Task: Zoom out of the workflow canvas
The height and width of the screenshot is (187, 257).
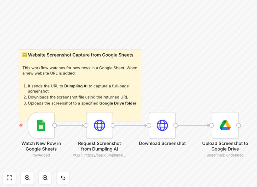Action: [x=45, y=178]
